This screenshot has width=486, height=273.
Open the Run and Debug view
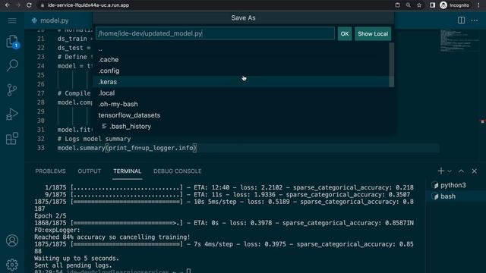coord(12,115)
